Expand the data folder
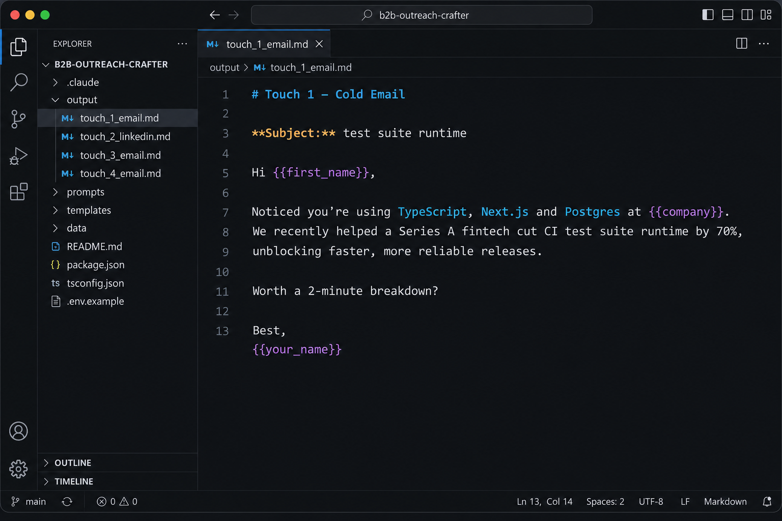Screen dimensions: 782x521 point(118,228)
